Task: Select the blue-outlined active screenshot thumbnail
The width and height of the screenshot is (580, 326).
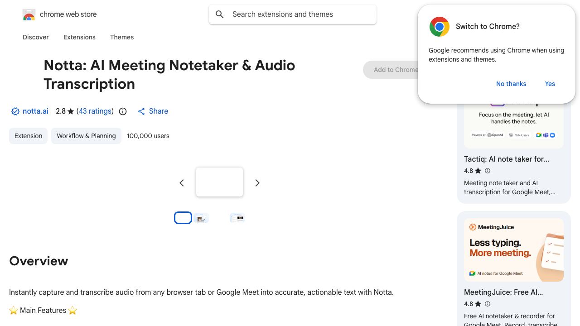Action: [x=183, y=218]
